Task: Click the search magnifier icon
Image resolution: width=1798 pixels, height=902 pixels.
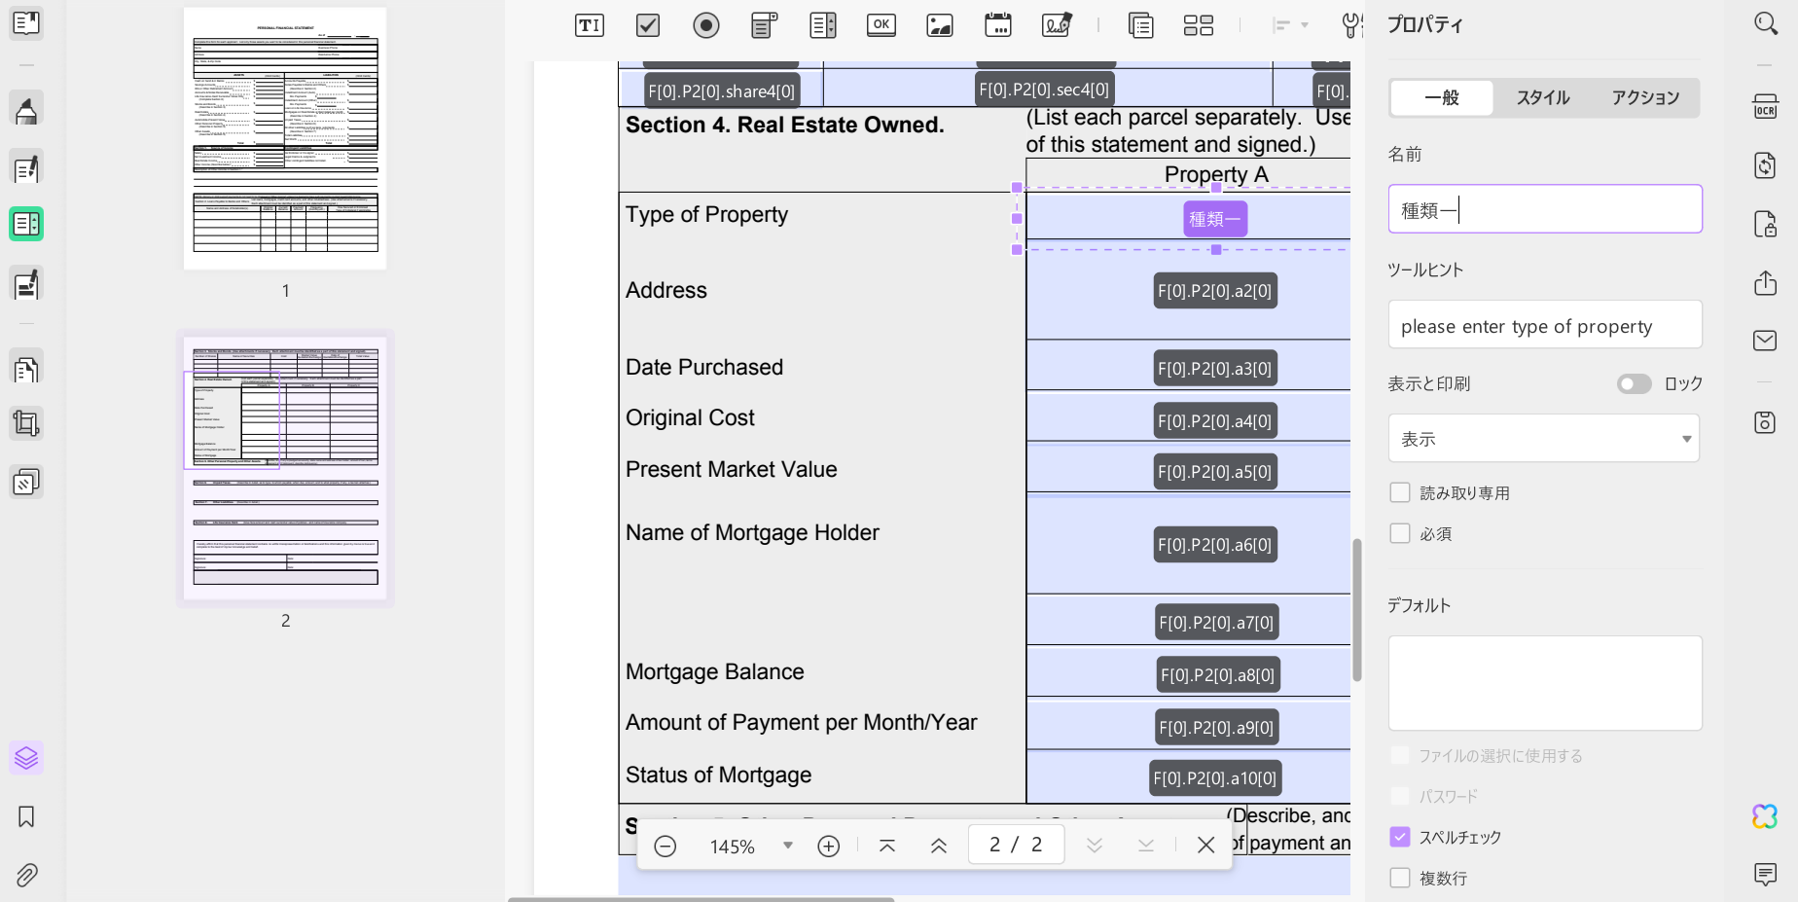Action: click(1766, 23)
